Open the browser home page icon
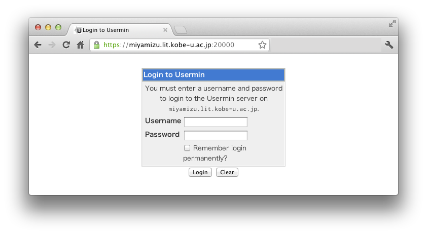The width and height of the screenshot is (427, 235). pyautogui.click(x=80, y=45)
